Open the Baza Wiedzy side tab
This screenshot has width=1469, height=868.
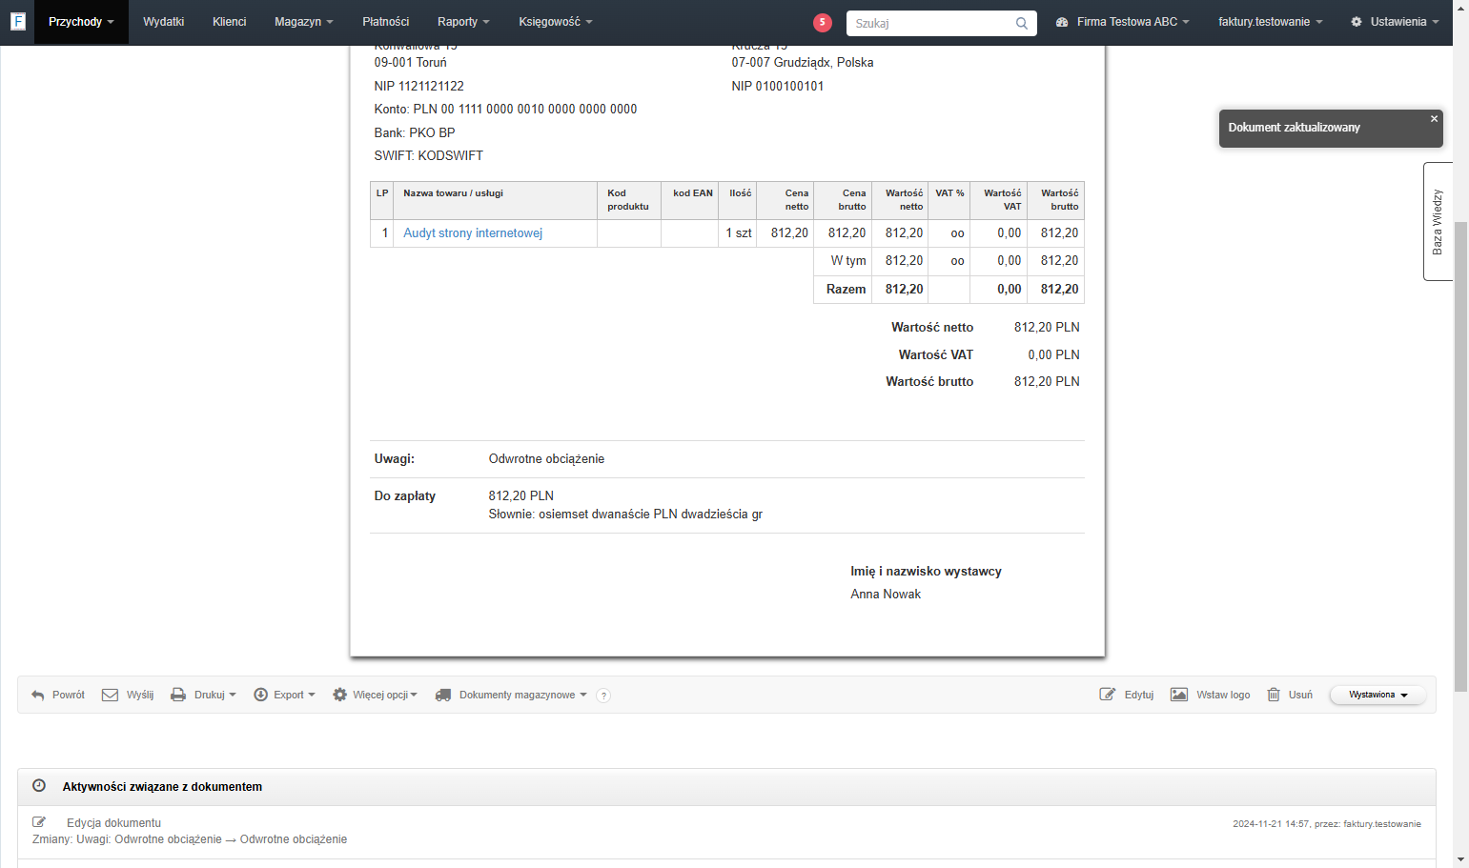click(1438, 221)
